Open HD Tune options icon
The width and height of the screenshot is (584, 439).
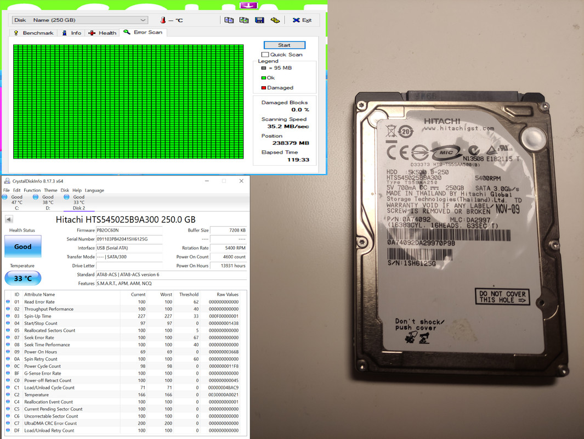pyautogui.click(x=275, y=20)
